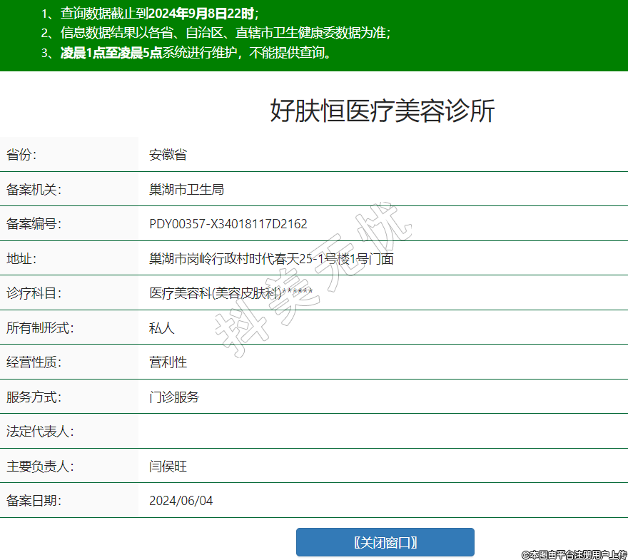The width and height of the screenshot is (628, 560).
Task: Select the 经营性质 label
Action: coord(34,362)
